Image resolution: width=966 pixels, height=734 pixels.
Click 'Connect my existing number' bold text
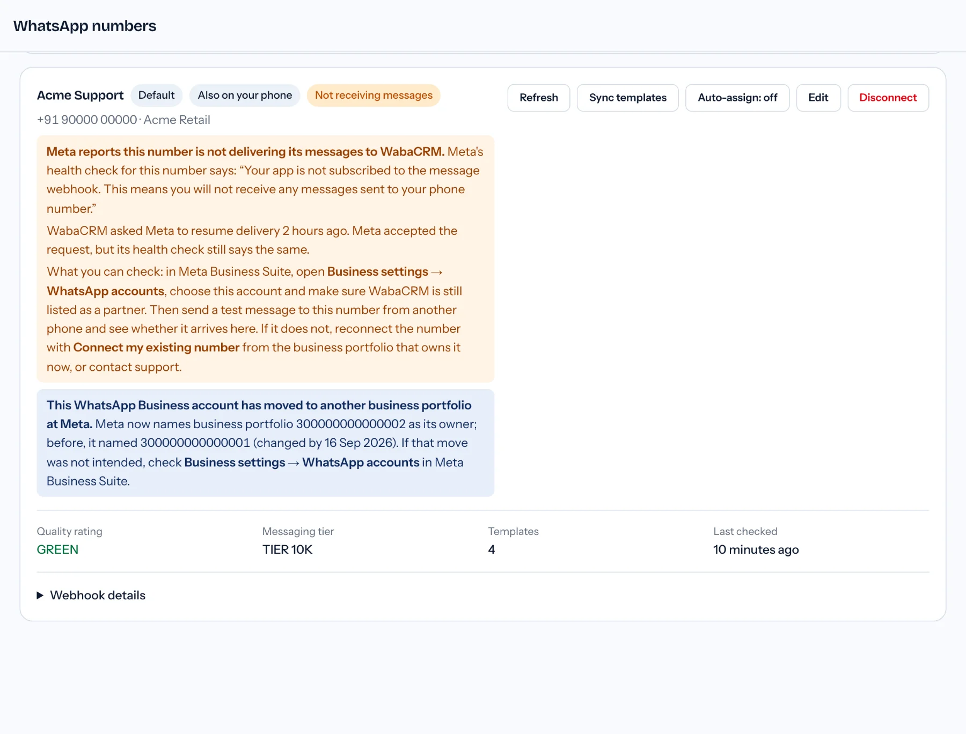pyautogui.click(x=156, y=348)
